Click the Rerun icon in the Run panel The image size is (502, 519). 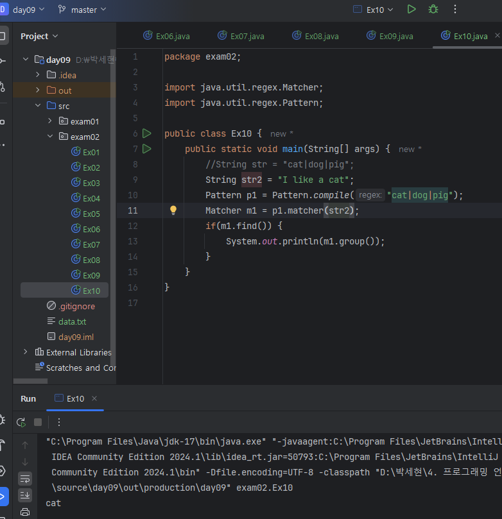21,422
